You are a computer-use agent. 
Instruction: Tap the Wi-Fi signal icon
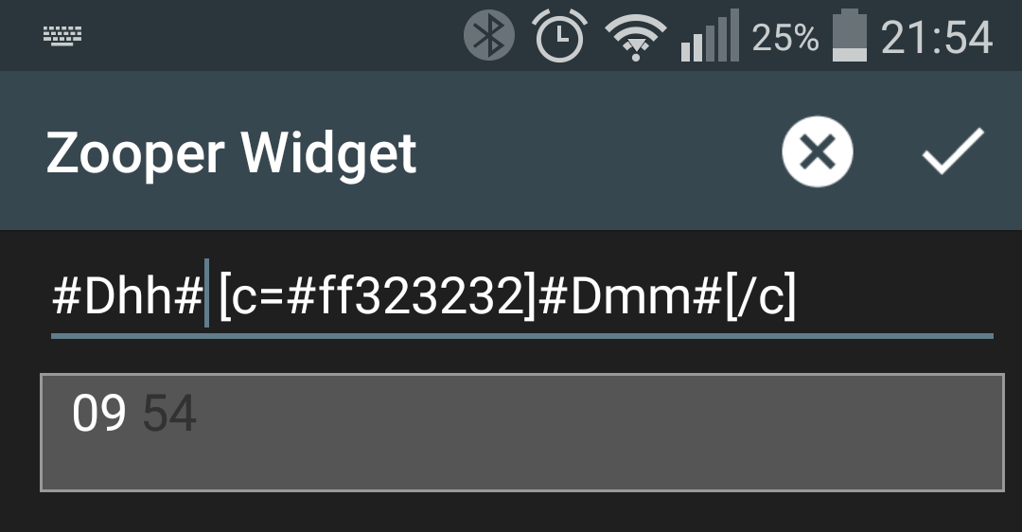coord(636,37)
